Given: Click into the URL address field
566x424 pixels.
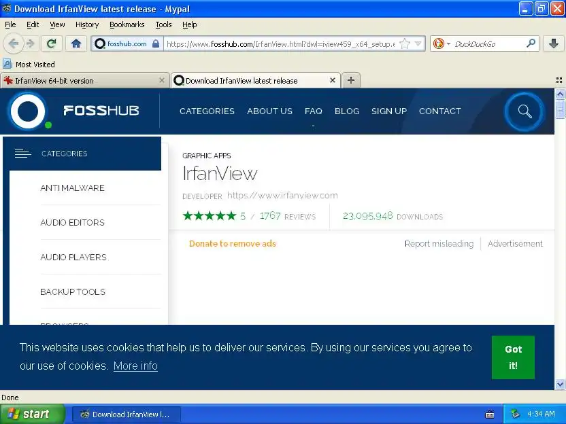Looking at the screenshot, I should pyautogui.click(x=281, y=44).
